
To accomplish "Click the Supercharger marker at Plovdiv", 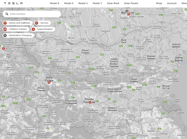I will pos(90,102).
